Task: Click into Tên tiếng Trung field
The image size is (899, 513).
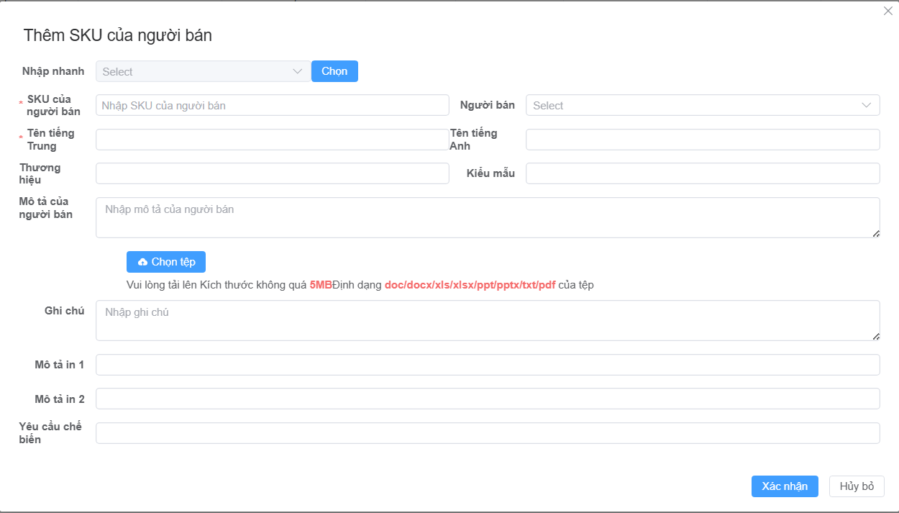Action: pyautogui.click(x=272, y=140)
